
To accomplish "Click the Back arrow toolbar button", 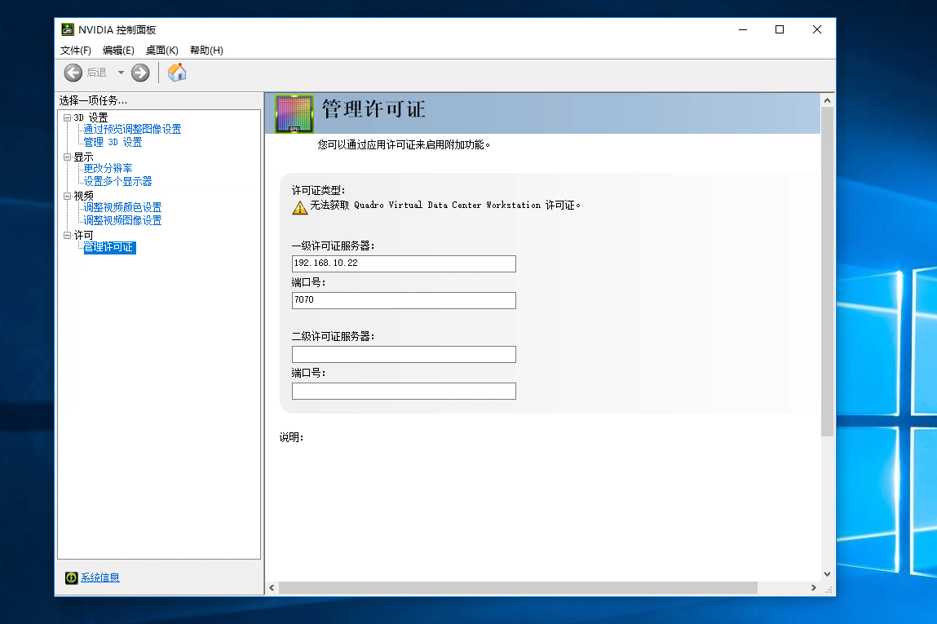I will pos(73,73).
